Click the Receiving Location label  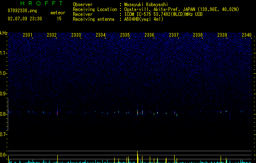(95, 9)
